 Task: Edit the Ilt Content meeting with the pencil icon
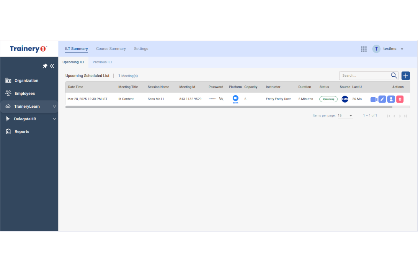(x=382, y=99)
